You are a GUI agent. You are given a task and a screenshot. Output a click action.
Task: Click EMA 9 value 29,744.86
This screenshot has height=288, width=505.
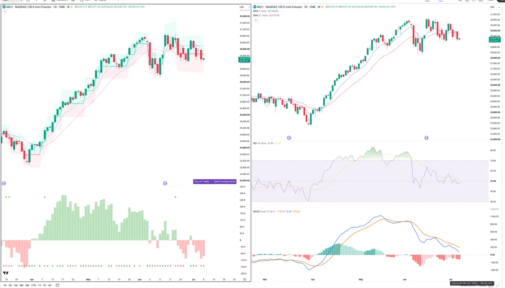tap(273, 11)
